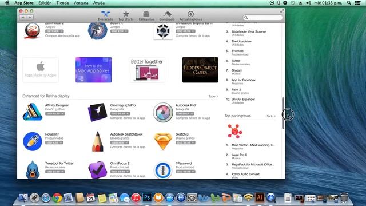Click the price button under Tweetbot for Twitter
This screenshot has width=366, height=206.
(x=55, y=172)
